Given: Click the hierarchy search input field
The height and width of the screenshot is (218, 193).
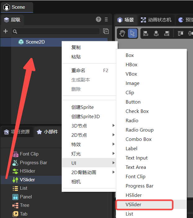Looking at the screenshot, I should [x=56, y=31].
